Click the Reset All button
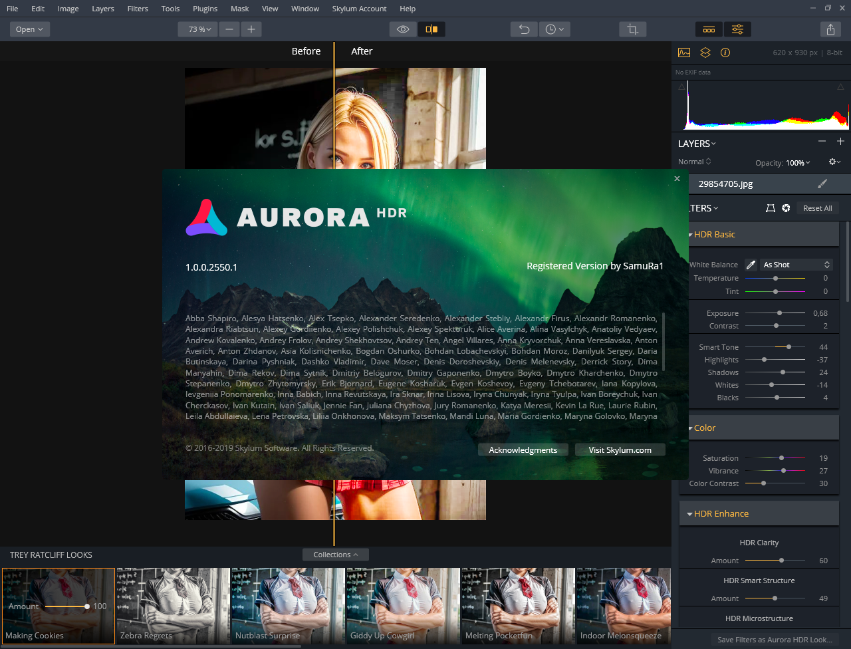 click(x=818, y=208)
